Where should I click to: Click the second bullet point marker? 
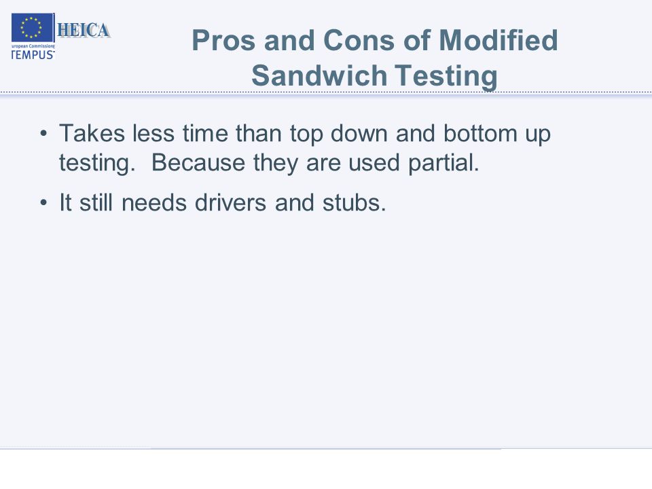pos(43,203)
